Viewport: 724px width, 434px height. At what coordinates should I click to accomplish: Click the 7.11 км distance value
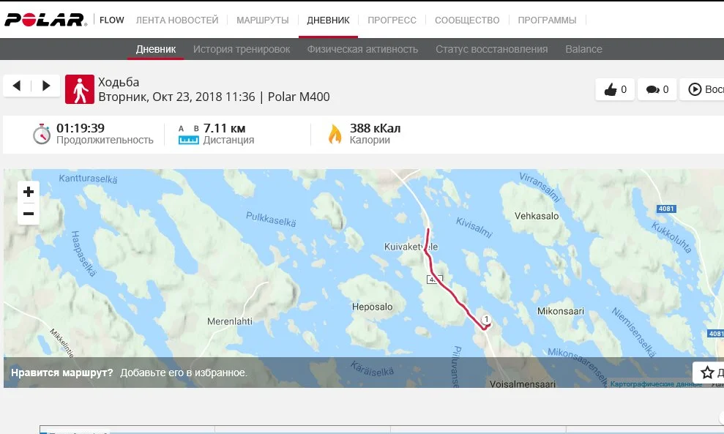click(225, 128)
